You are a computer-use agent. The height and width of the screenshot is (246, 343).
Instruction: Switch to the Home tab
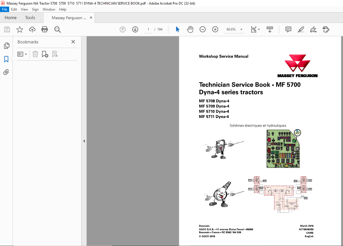11,18
